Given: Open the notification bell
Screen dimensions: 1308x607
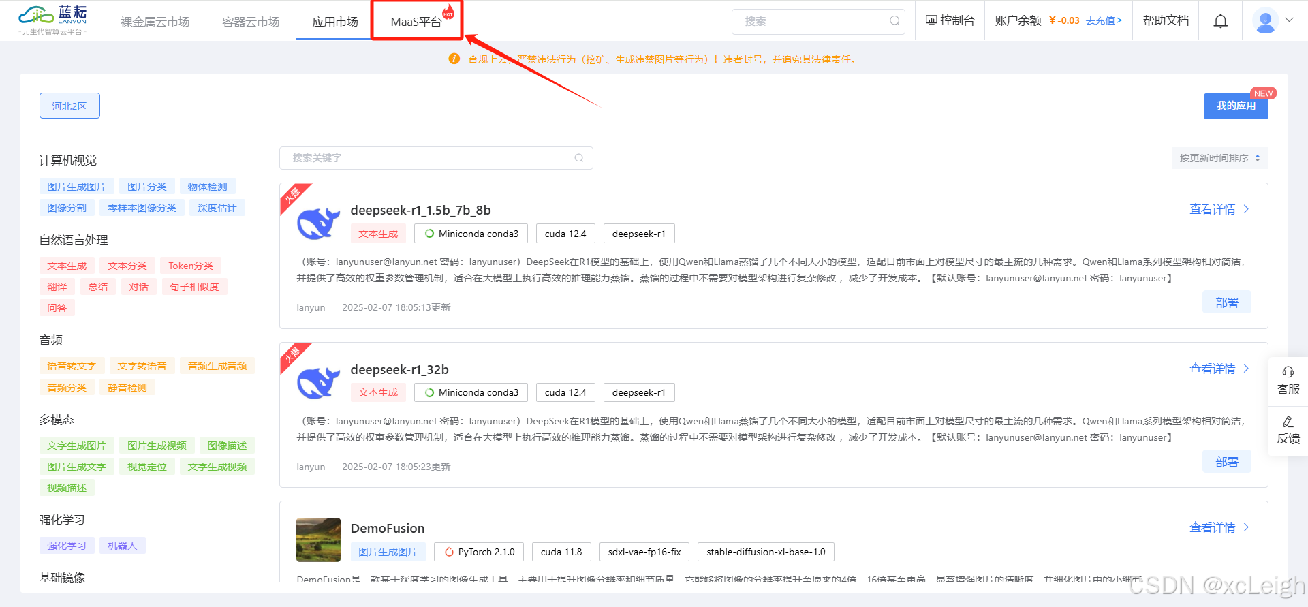Looking at the screenshot, I should (x=1221, y=21).
